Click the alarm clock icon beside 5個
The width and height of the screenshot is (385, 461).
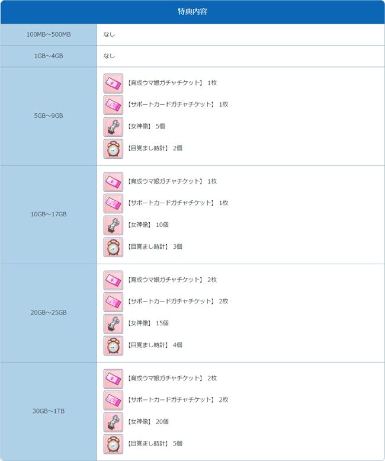coord(113,444)
